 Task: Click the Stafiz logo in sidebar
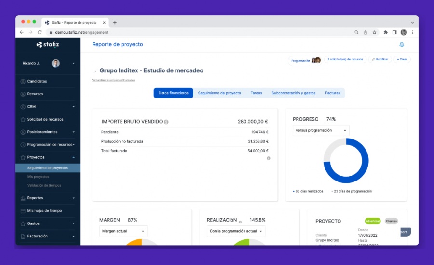pos(48,44)
